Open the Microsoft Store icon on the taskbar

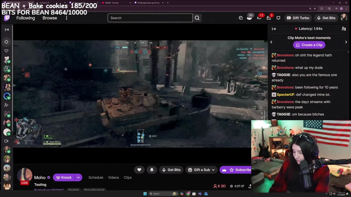[194, 194]
